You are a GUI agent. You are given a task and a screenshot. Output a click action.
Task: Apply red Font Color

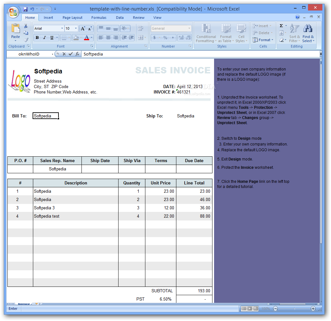click(x=87, y=38)
